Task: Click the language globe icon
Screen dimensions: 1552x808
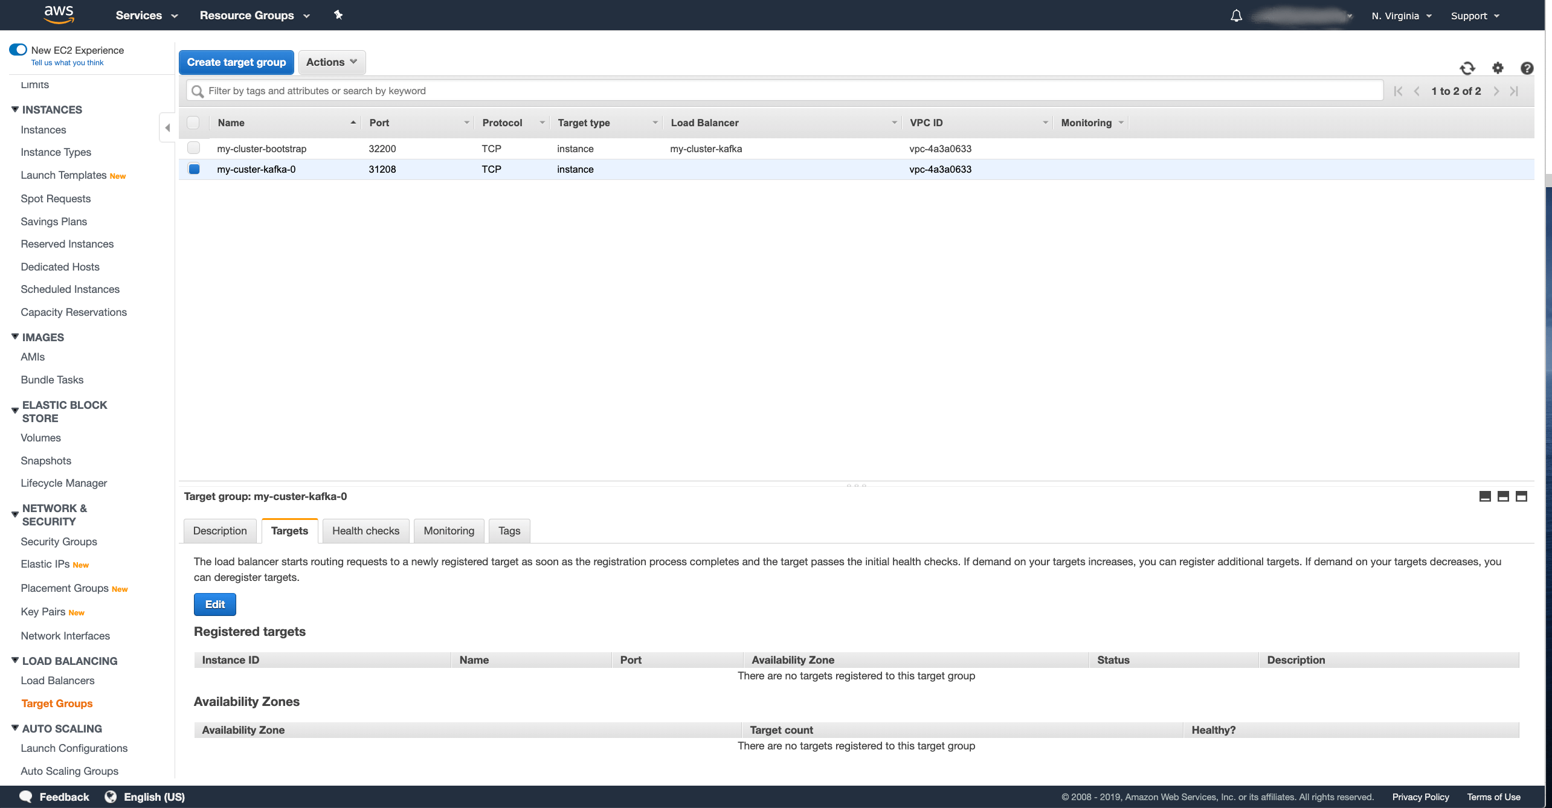Action: [111, 797]
